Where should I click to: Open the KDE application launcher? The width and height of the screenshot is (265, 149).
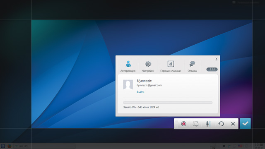click(x=3, y=146)
